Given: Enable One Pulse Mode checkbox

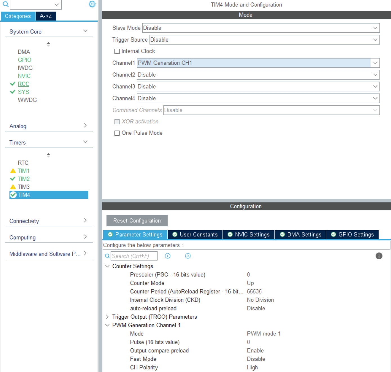Looking at the screenshot, I should (x=117, y=133).
